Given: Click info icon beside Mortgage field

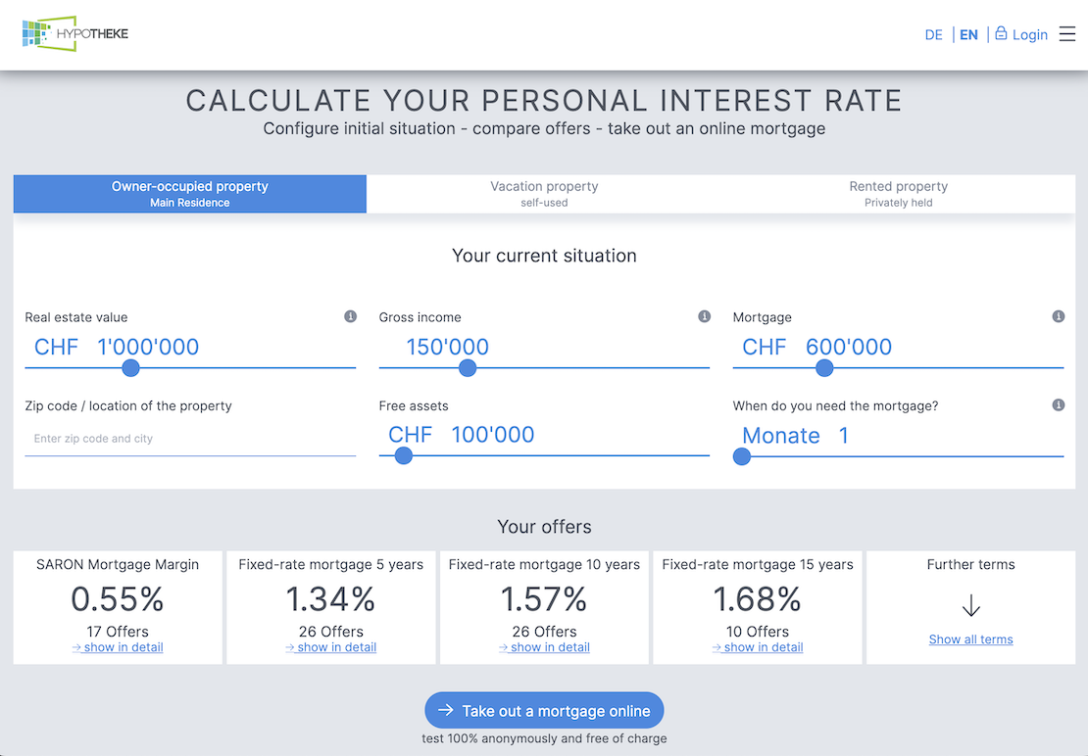Looking at the screenshot, I should pos(1059,316).
